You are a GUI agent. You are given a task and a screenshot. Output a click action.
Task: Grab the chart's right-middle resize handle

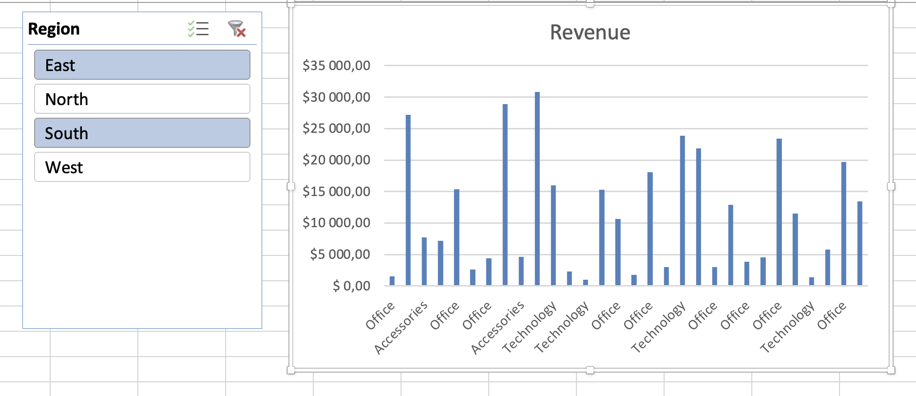tap(891, 186)
